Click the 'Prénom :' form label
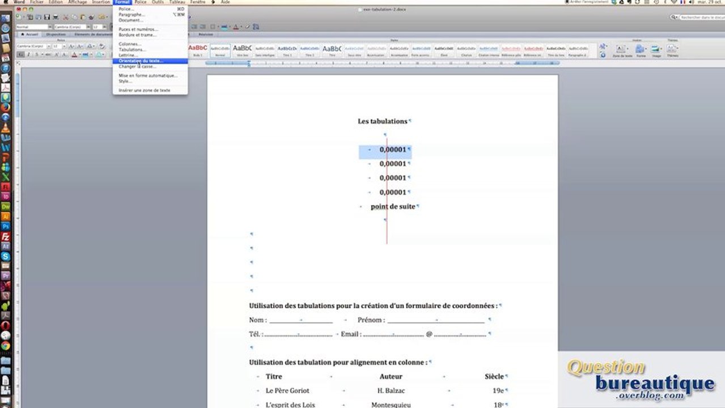Viewport: 725px width, 408px height. coord(371,320)
